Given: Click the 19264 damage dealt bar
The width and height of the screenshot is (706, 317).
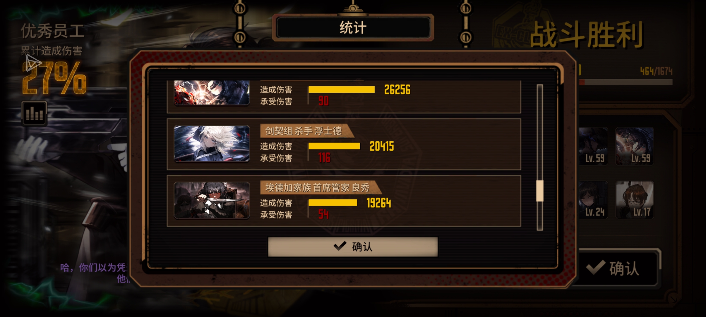Looking at the screenshot, I should (x=333, y=203).
